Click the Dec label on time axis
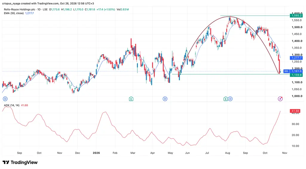Viewport: 306px width, 169px height. pos(77,153)
